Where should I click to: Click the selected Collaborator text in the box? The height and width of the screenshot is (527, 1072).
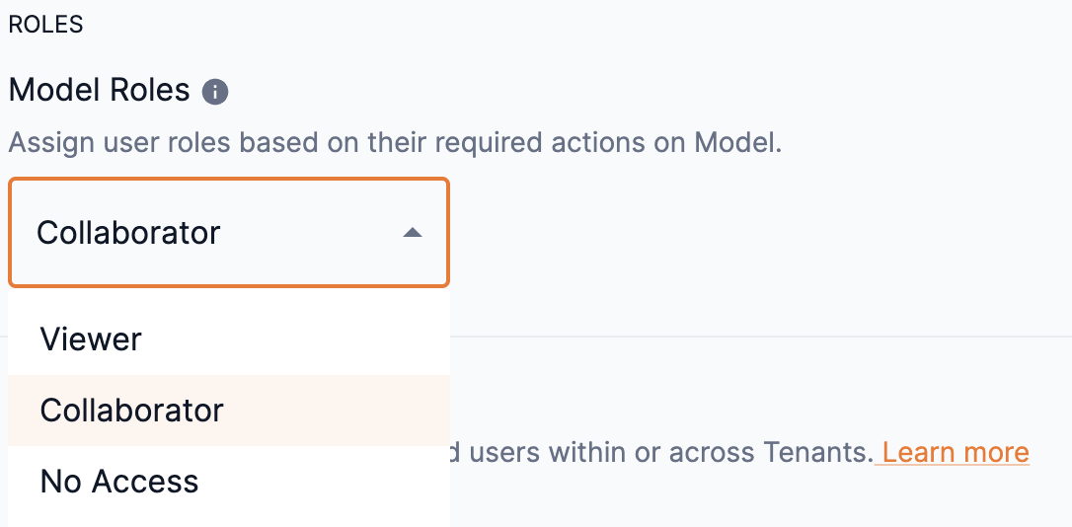click(x=128, y=233)
